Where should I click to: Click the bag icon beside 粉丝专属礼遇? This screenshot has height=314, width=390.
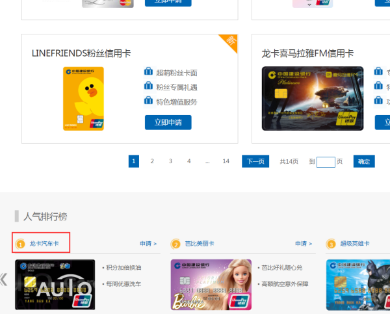(x=148, y=86)
